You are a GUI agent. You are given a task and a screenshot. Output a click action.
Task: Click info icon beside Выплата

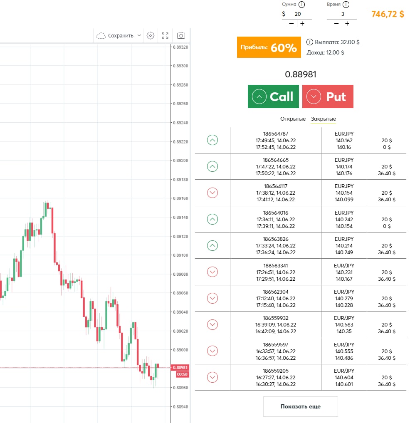tap(310, 42)
